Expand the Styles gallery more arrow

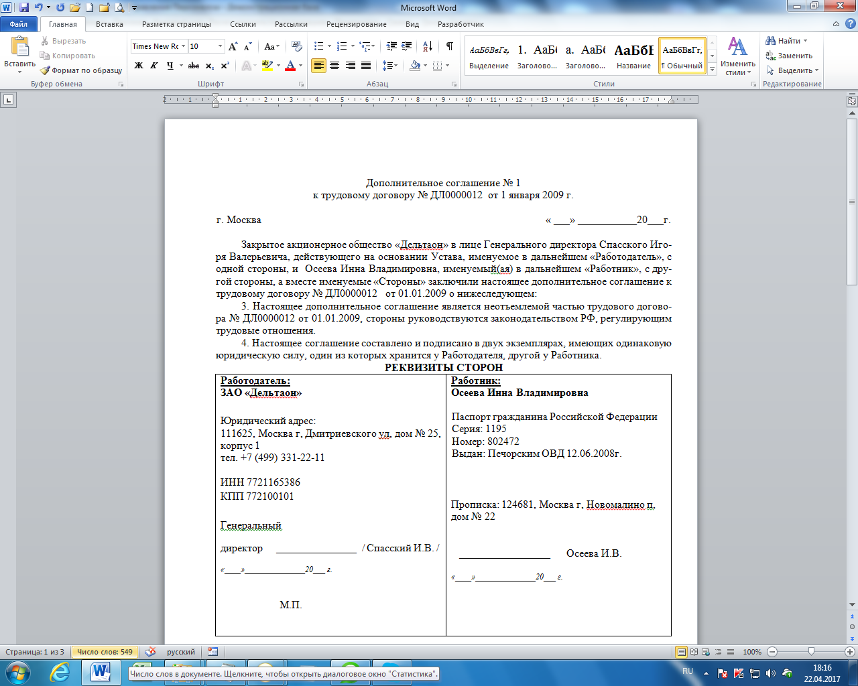click(712, 70)
